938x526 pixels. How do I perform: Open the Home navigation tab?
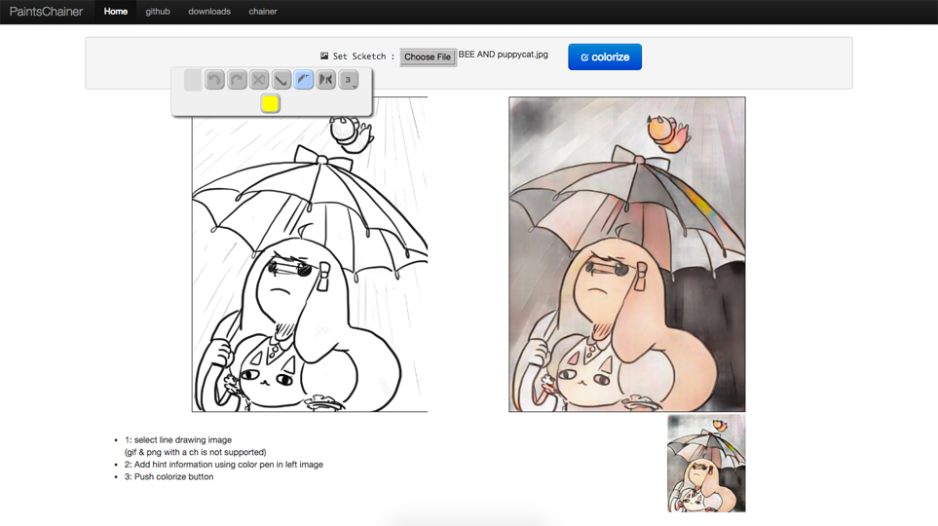tap(116, 12)
